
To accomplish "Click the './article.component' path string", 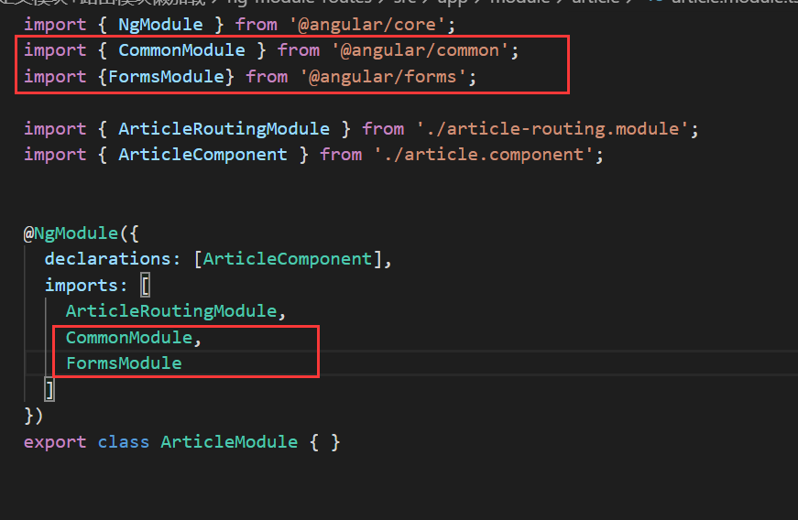I will [x=484, y=155].
